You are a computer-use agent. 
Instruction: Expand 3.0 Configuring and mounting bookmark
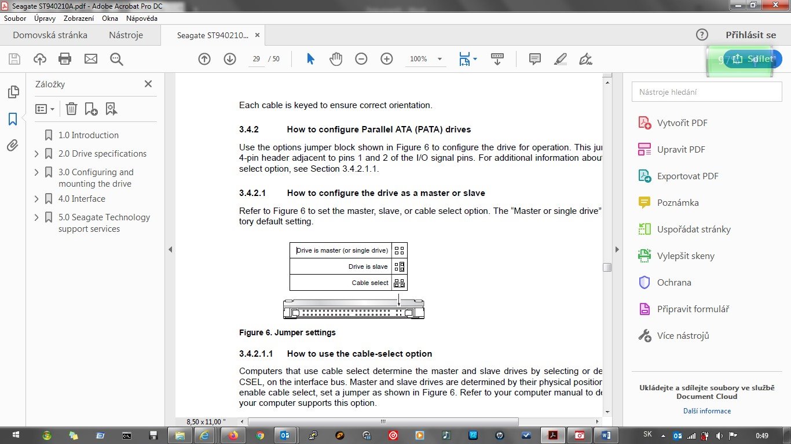[x=36, y=172]
